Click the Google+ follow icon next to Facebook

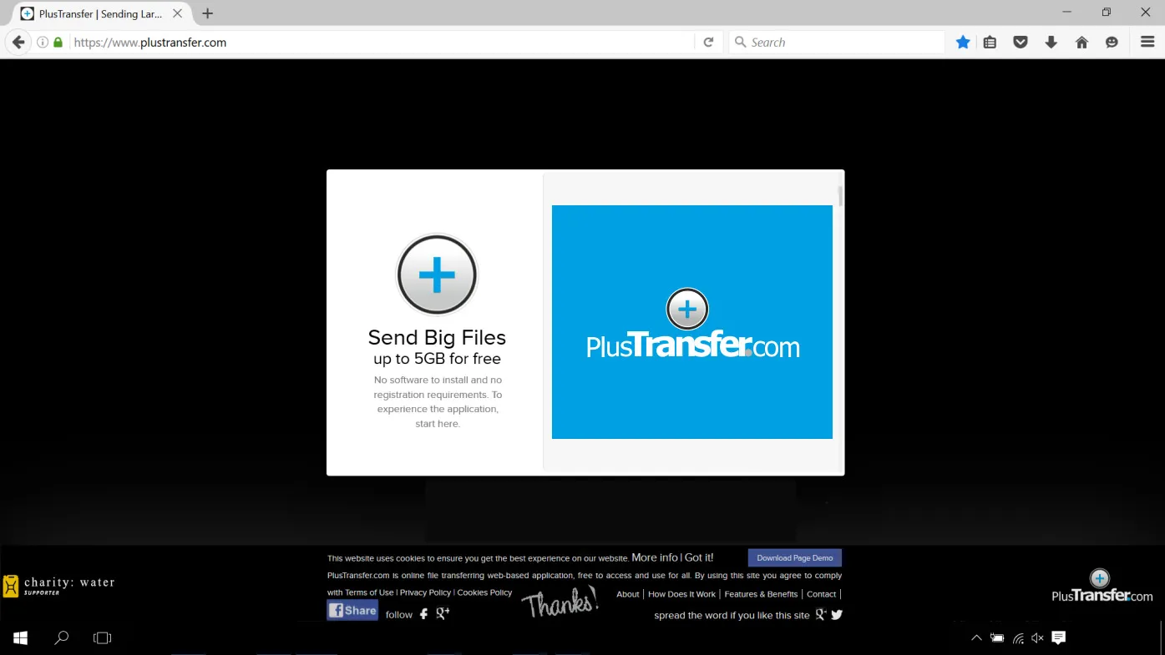443,613
